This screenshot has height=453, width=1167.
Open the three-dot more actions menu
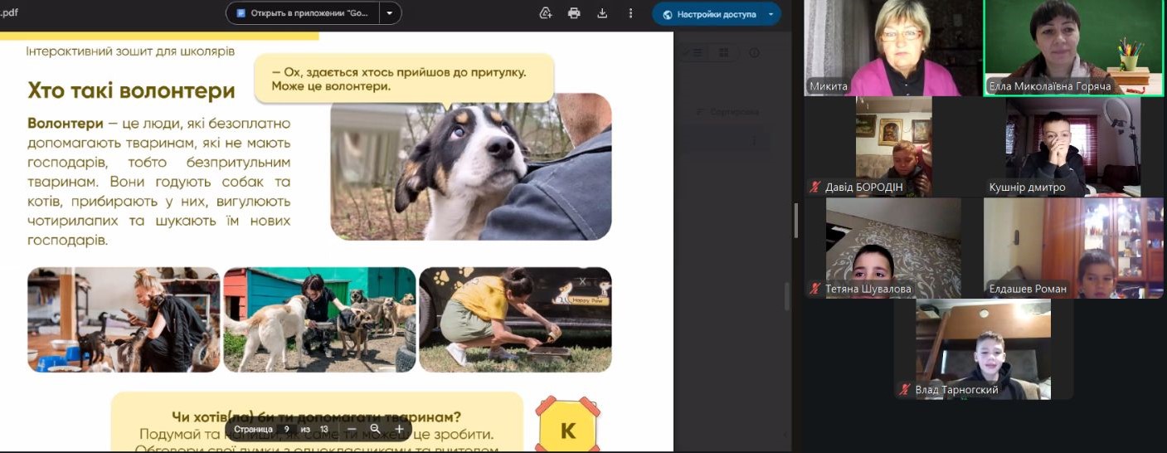[x=631, y=13]
